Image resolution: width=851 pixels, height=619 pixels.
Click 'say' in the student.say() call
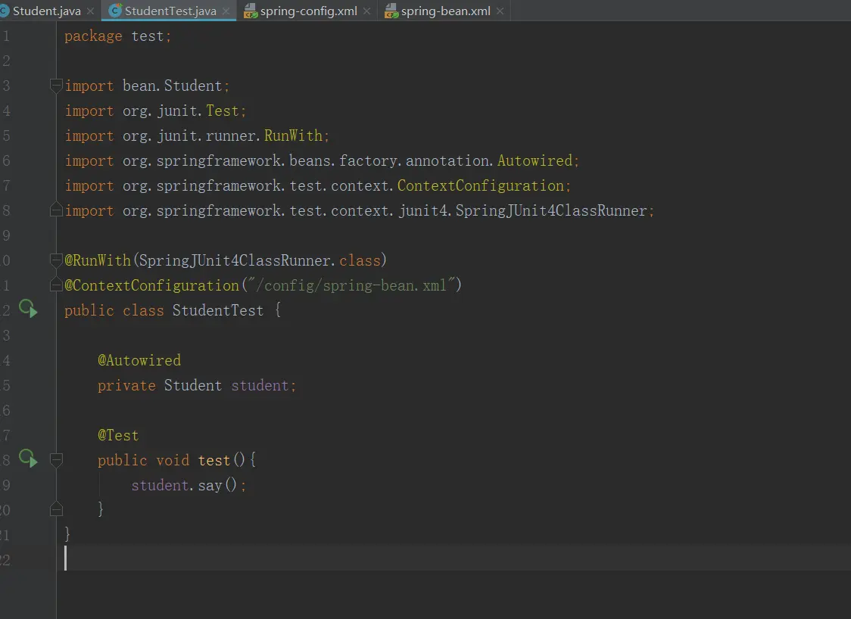[210, 485]
